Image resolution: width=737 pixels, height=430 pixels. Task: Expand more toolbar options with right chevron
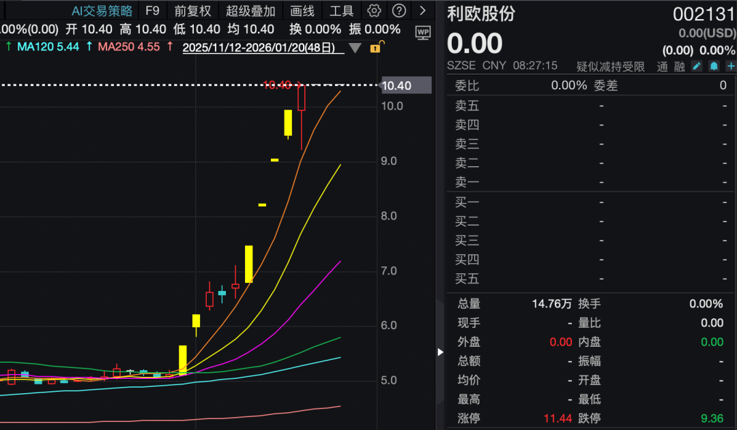click(423, 10)
